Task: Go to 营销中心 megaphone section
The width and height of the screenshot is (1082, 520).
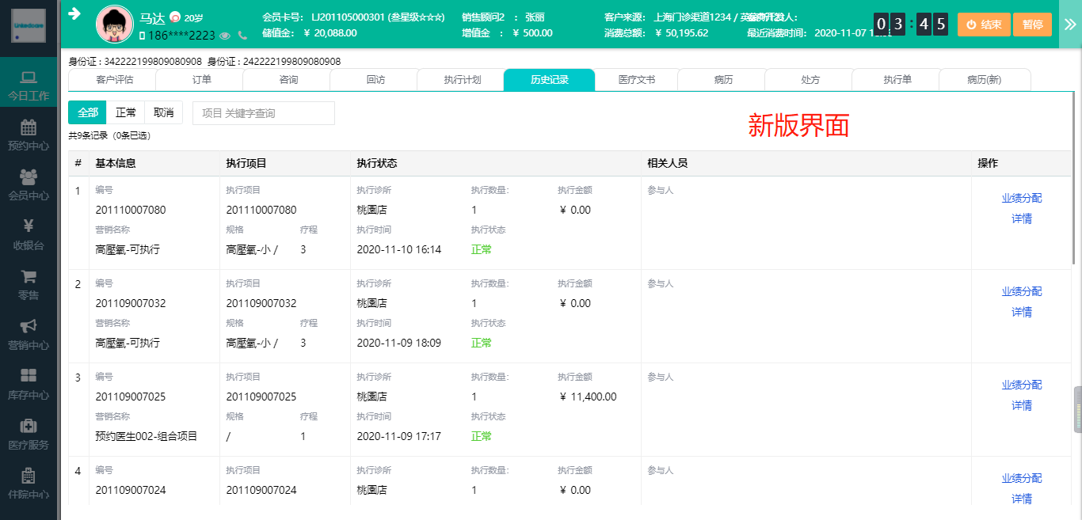Action: click(29, 335)
